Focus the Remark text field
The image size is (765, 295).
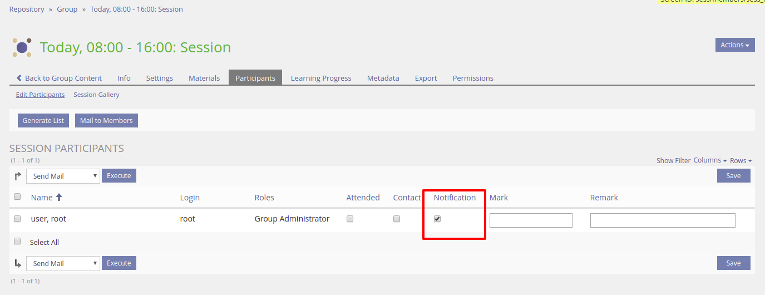[x=662, y=220]
